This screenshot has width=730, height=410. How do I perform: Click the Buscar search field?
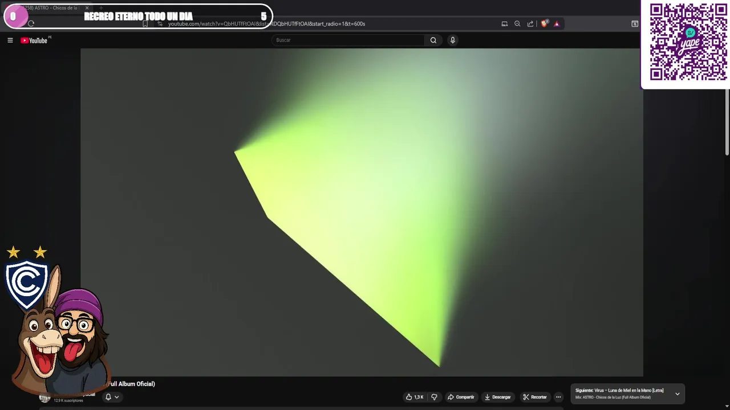click(348, 40)
